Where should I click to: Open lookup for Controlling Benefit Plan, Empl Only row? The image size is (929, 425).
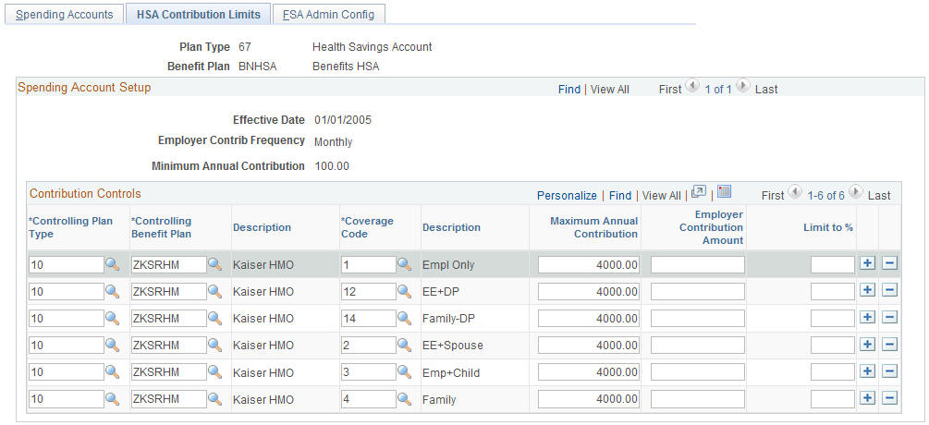click(x=214, y=264)
